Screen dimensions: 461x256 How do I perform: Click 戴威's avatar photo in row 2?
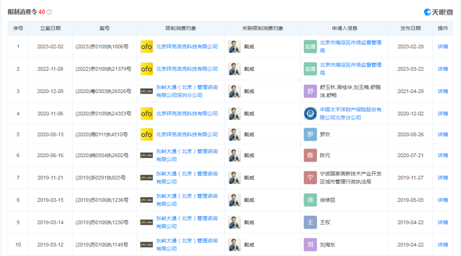[x=234, y=69]
